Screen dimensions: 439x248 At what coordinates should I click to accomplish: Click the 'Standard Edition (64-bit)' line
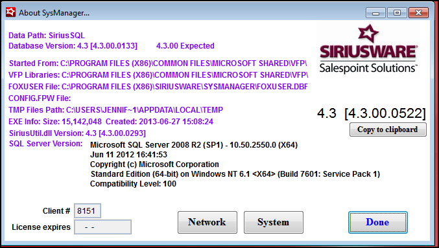235,174
